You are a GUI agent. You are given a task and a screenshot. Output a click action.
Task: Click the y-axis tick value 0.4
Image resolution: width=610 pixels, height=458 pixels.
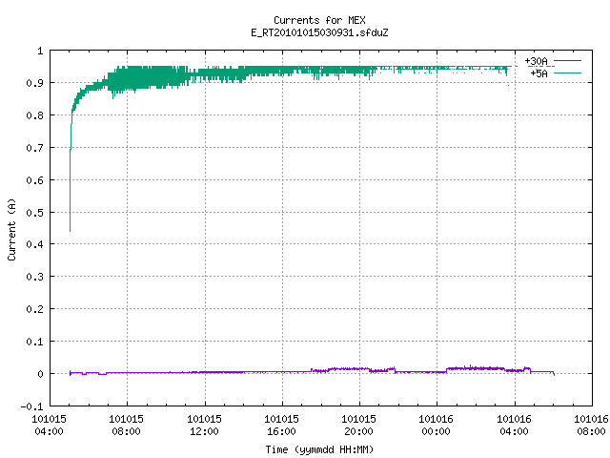[x=34, y=244]
